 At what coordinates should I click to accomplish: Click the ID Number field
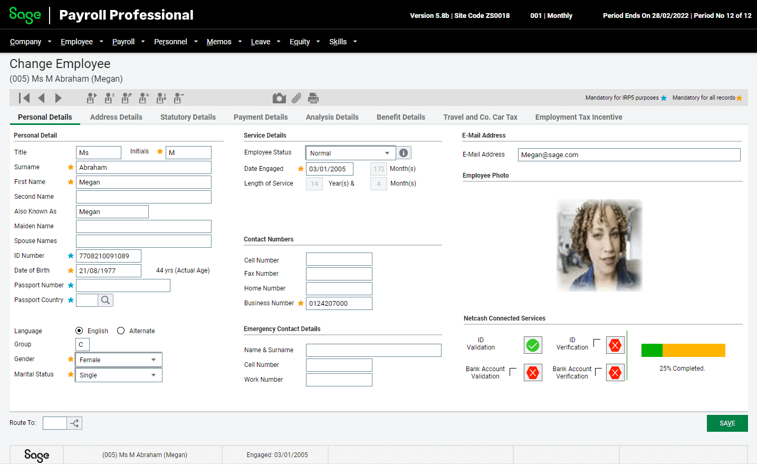[x=109, y=256]
